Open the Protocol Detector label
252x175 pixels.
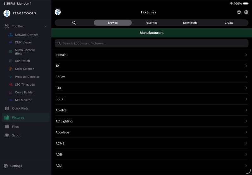click(x=27, y=77)
